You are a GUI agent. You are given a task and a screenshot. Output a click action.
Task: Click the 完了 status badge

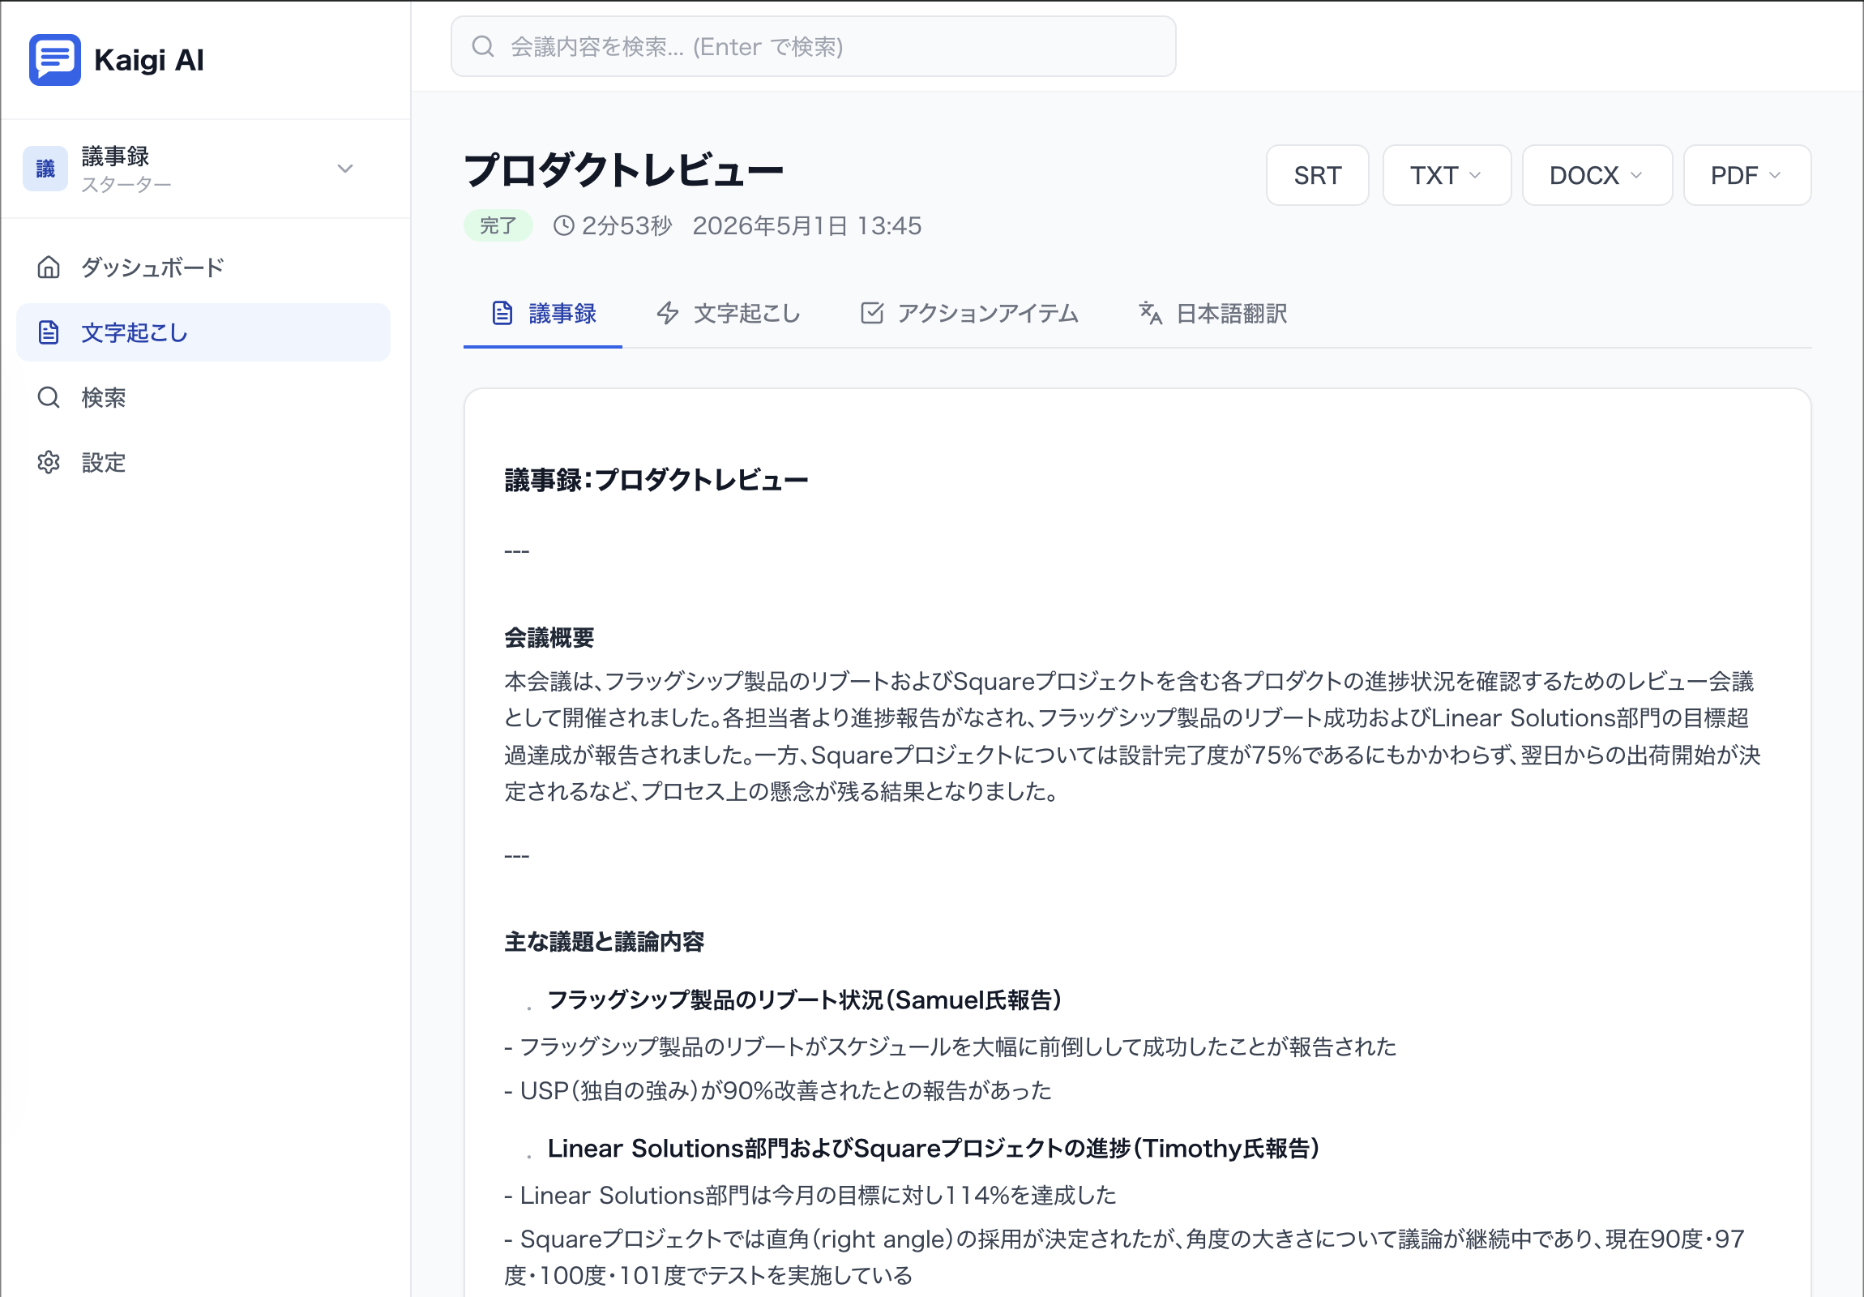[498, 225]
